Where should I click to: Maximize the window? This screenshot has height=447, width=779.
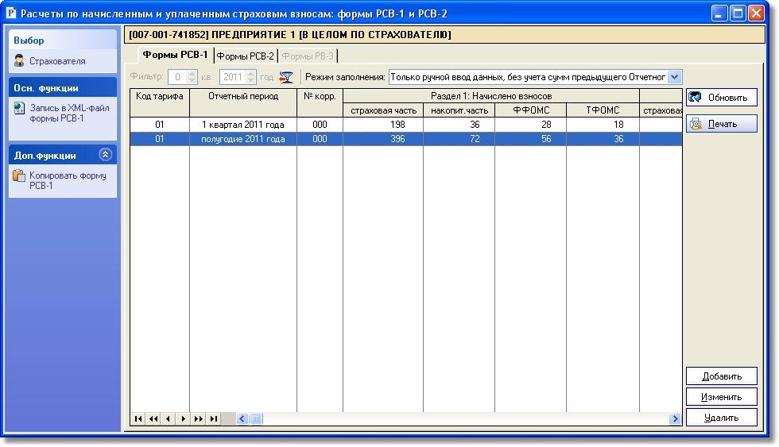(738, 13)
